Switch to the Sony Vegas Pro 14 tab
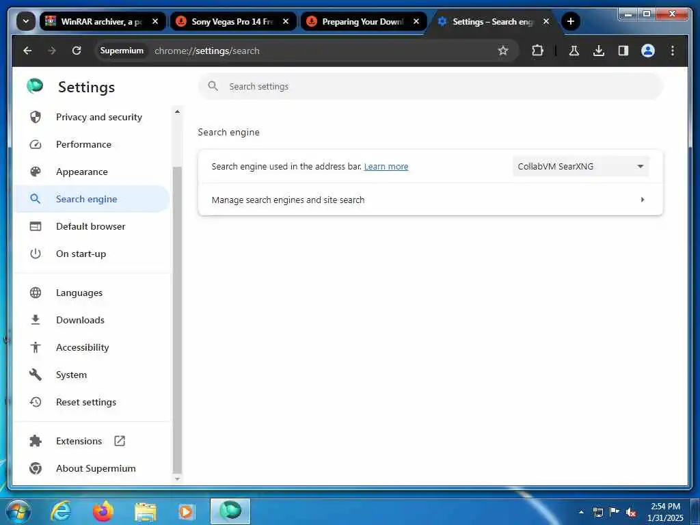Viewport: 700px width, 525px height. tap(232, 21)
